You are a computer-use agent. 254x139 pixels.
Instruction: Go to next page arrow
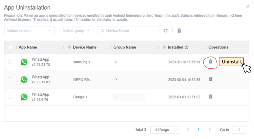(210, 130)
